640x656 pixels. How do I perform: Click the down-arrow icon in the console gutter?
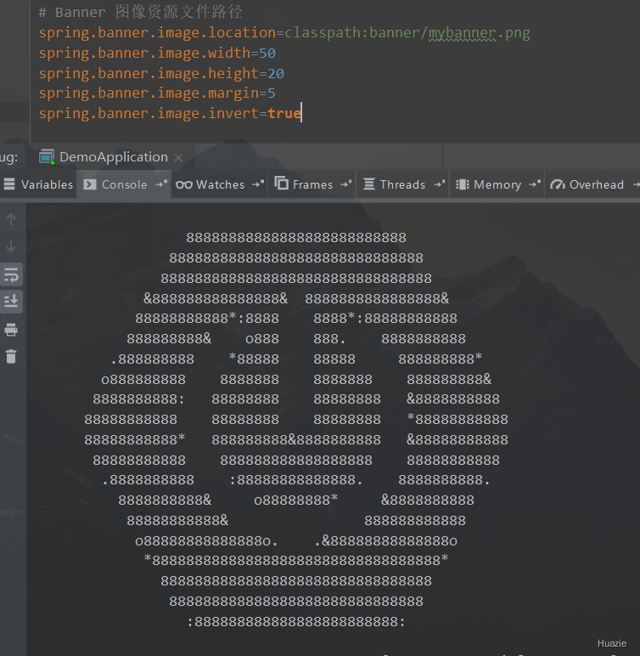click(x=11, y=246)
